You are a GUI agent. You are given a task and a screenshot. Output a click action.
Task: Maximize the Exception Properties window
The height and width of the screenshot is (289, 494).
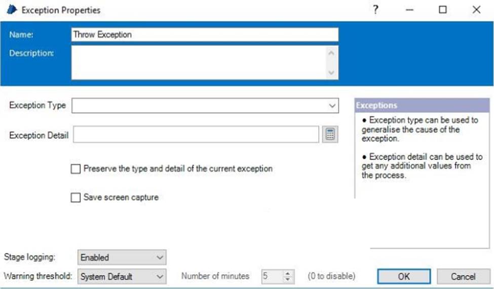(443, 10)
